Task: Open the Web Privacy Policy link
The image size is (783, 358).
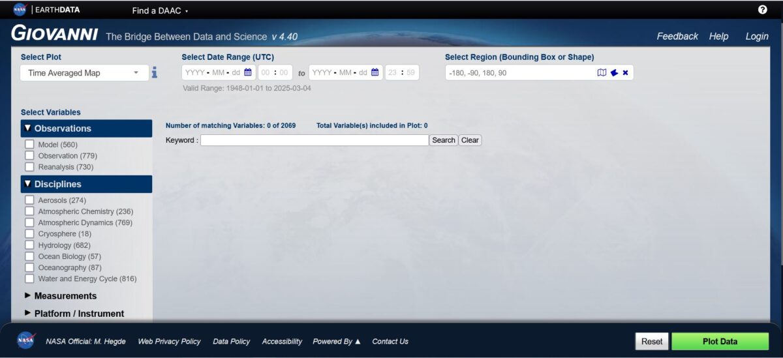Action: tap(169, 341)
